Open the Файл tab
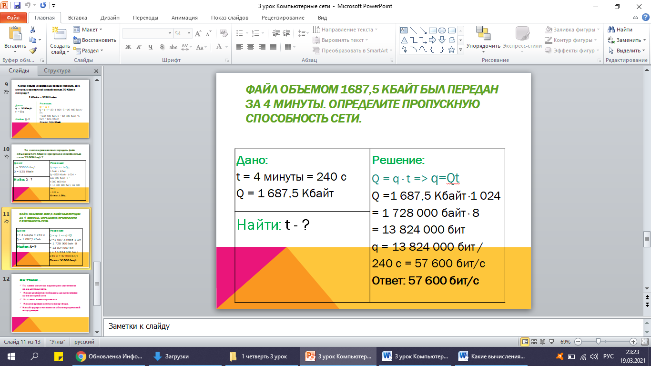651x366 pixels. 13,18
